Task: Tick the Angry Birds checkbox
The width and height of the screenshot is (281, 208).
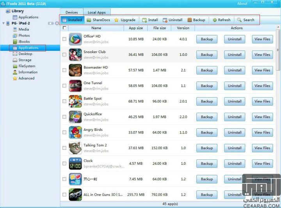Action: 64,132
